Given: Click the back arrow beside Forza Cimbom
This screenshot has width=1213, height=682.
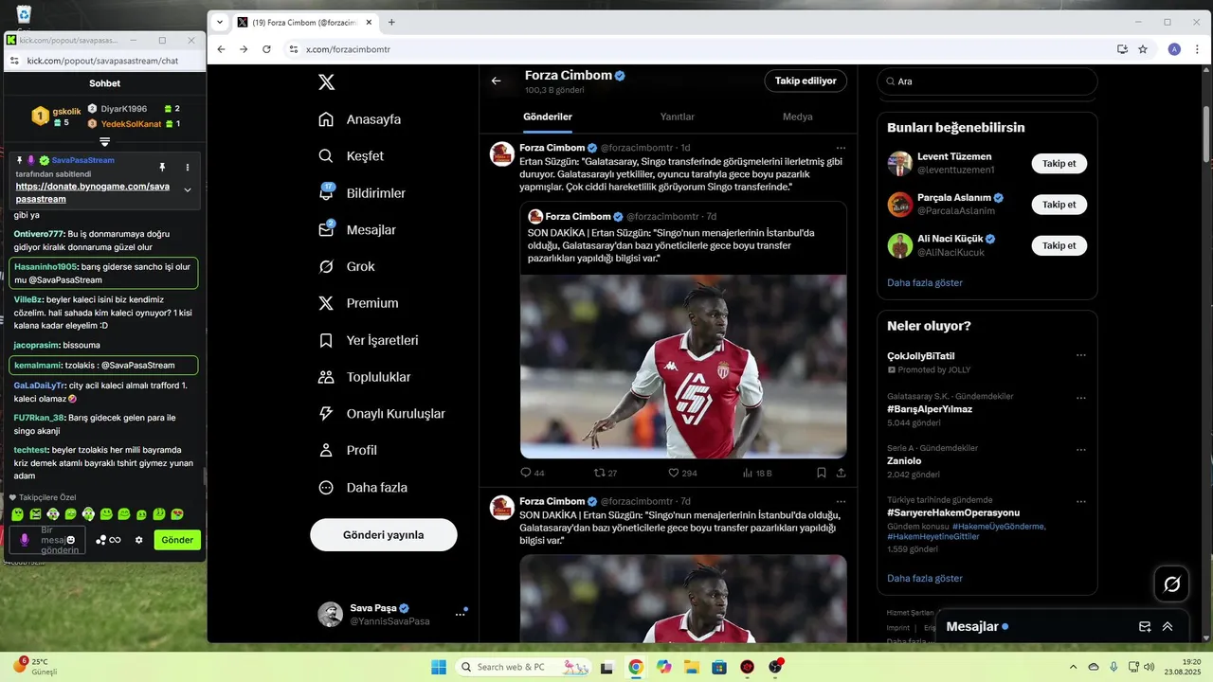Looking at the screenshot, I should click(496, 81).
